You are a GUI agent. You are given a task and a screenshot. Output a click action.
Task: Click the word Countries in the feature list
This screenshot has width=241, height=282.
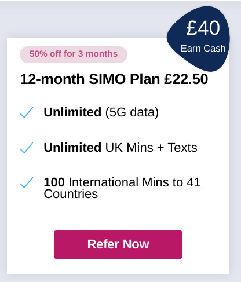71,194
